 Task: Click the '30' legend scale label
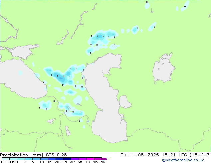point(72,162)
